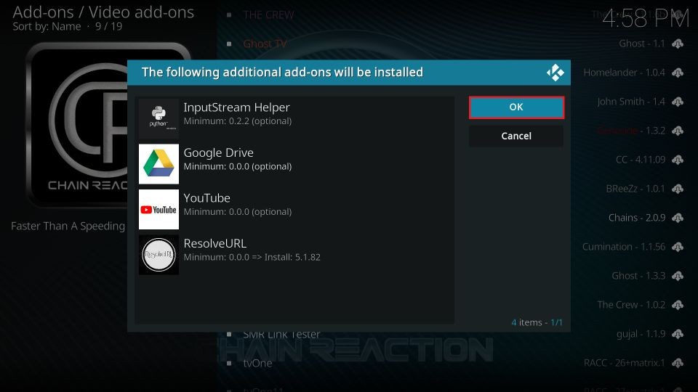Screen dimensions: 698x392
Task: Select Ghost TV in background add-on list
Action: 265,44
